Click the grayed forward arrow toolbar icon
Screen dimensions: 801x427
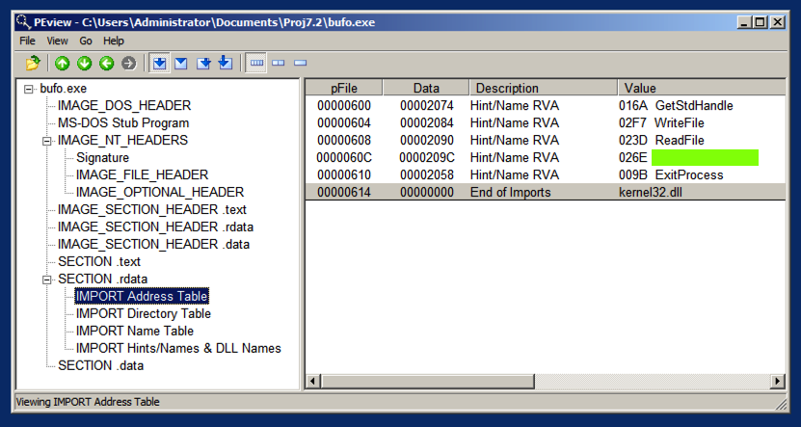point(129,64)
